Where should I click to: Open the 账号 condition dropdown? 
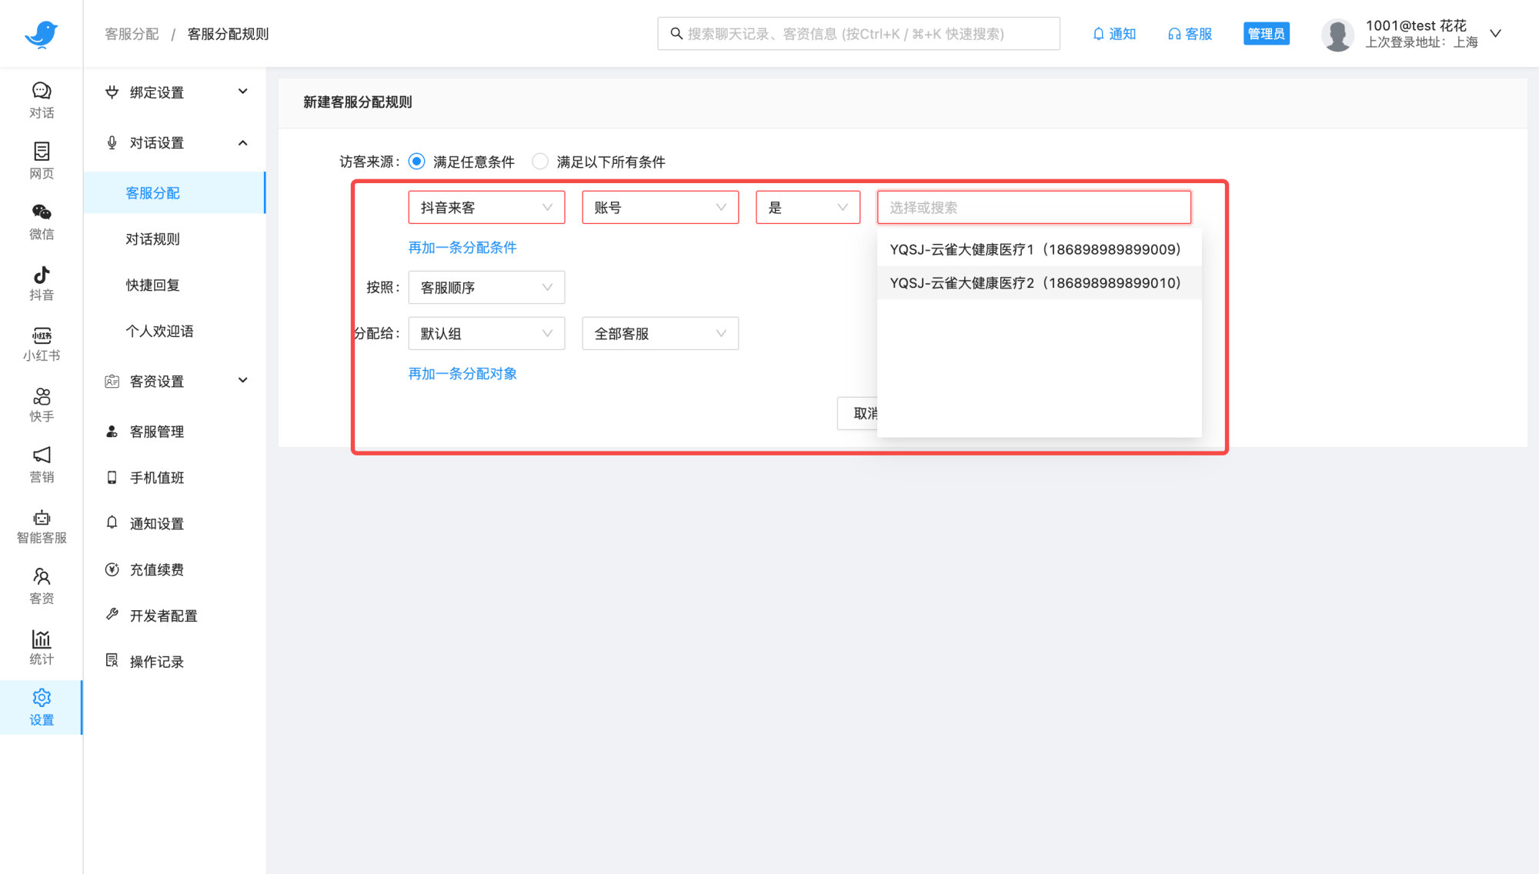pos(660,208)
